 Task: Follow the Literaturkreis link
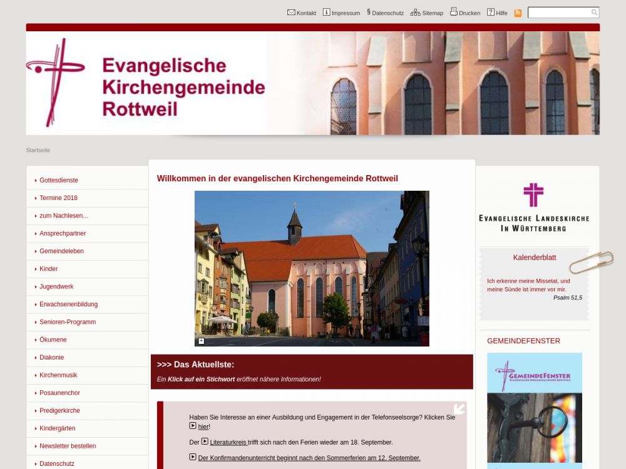(x=228, y=442)
